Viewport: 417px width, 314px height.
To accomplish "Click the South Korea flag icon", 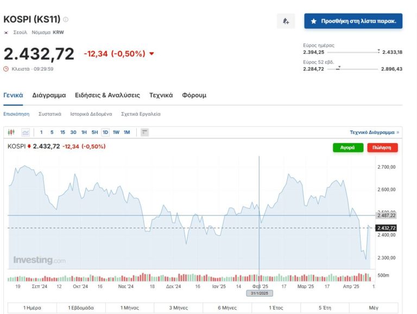I will point(7,33).
